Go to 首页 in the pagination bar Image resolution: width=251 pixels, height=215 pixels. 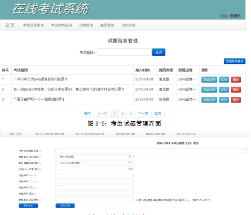[x=87, y=114]
